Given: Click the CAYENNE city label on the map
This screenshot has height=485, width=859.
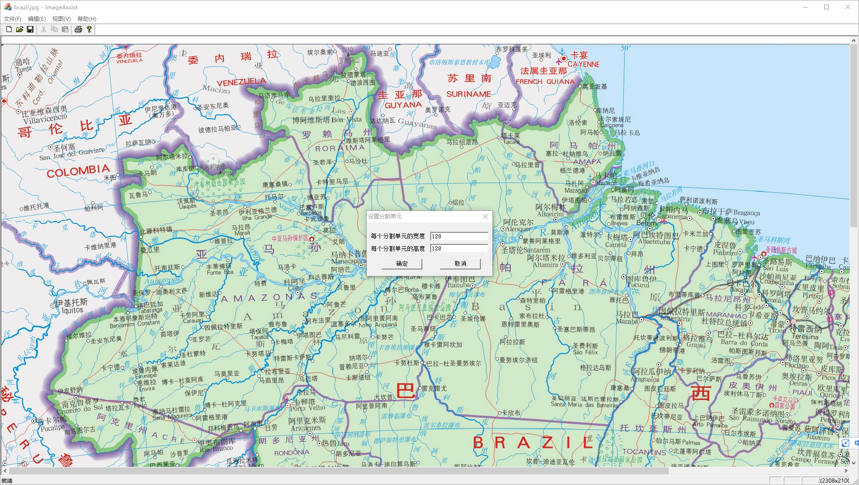Looking at the screenshot, I should click(x=584, y=65).
